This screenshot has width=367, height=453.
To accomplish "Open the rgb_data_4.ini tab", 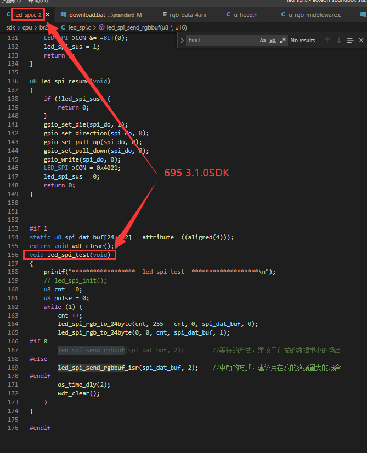I will click(x=188, y=15).
